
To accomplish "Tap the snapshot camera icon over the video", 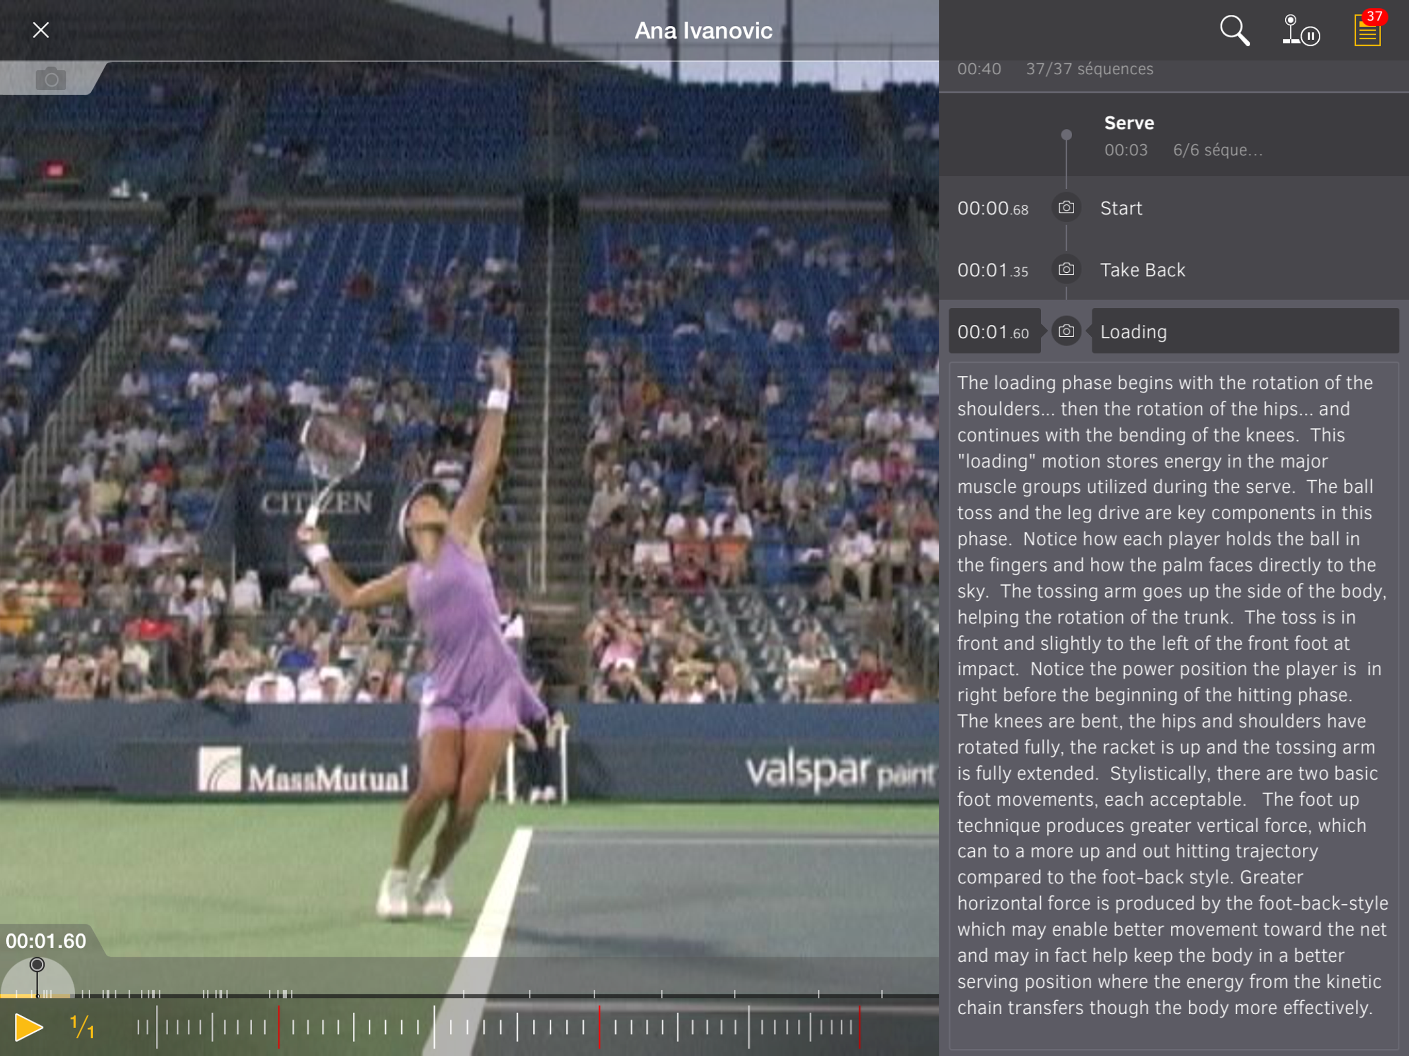I will tap(51, 79).
